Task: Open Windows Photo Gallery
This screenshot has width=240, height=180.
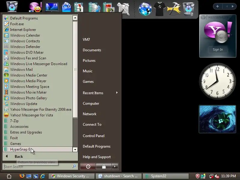Action: (x=37, y=98)
